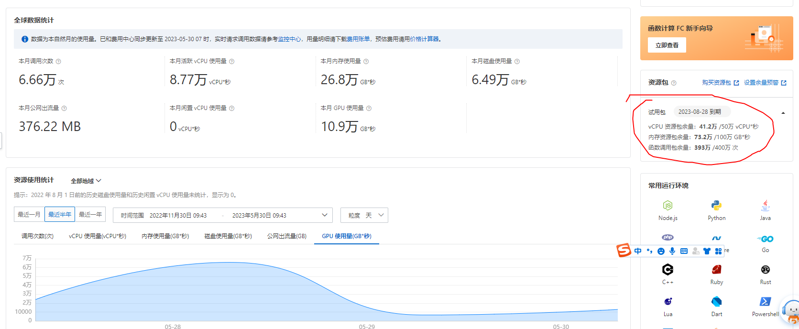The image size is (799, 329).
Task: Toggle Sogou punctuation mode
Action: (x=649, y=251)
